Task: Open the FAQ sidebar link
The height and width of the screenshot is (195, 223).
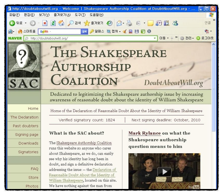Action: point(24,169)
